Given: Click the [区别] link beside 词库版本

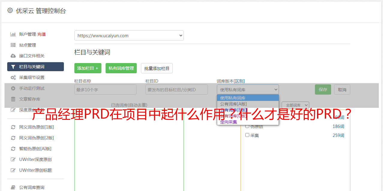Looking at the screenshot, I should 239,81.
